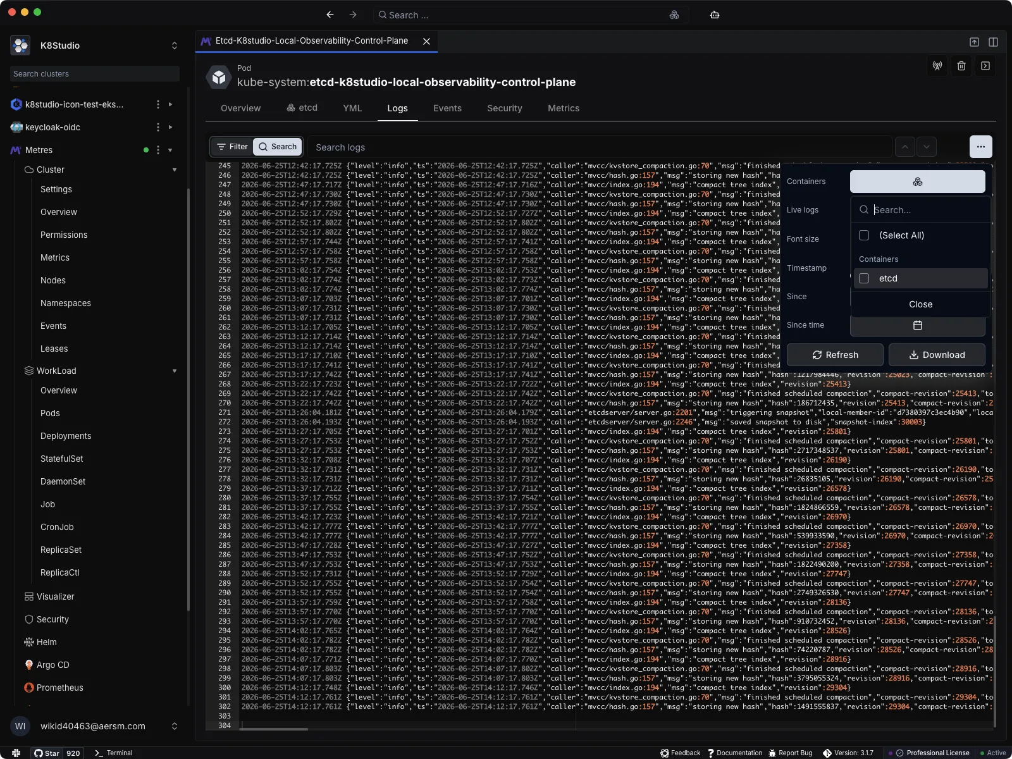Go back with the left arrow
The image size is (1012, 759).
pos(330,15)
